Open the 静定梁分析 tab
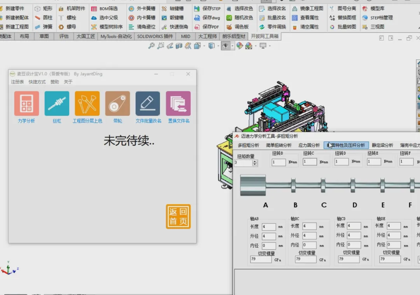 point(382,145)
